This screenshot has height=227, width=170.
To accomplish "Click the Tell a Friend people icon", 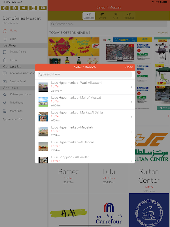I will (5, 103).
